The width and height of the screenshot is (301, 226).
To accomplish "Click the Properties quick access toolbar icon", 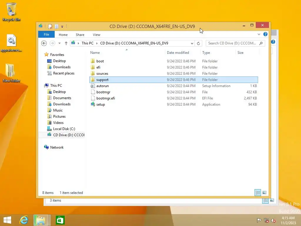I will (x=50, y=26).
